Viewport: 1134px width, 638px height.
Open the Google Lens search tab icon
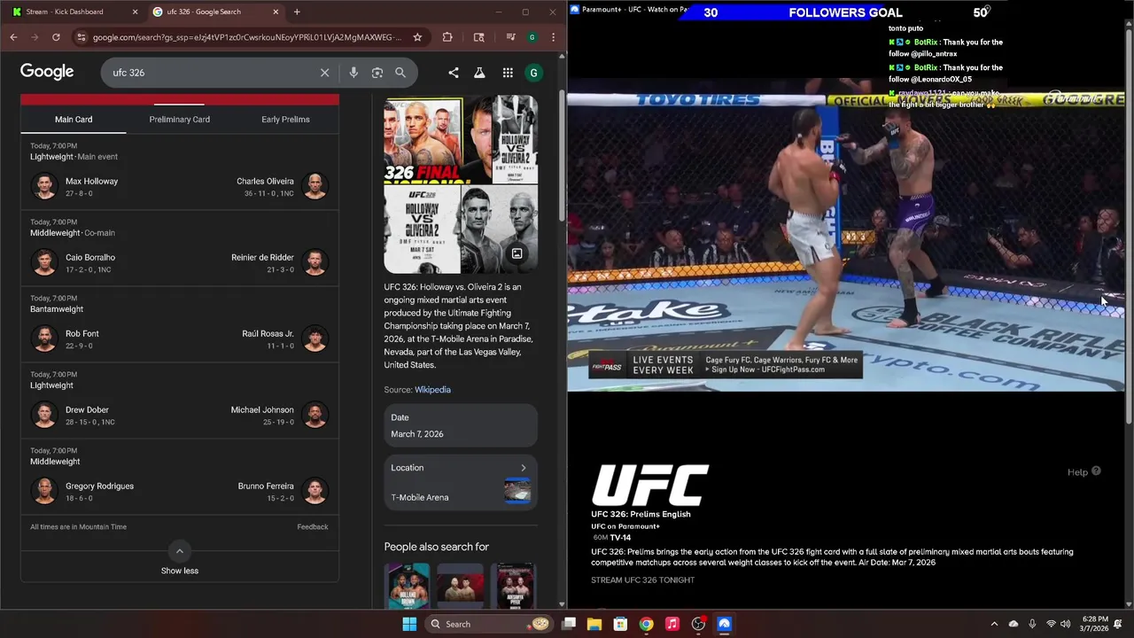[478, 37]
